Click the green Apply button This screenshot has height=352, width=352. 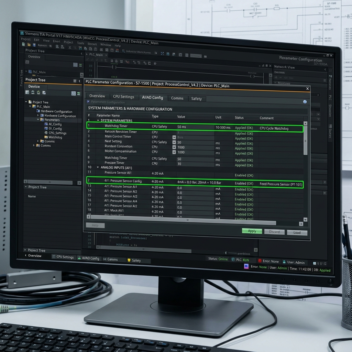pyautogui.click(x=252, y=231)
